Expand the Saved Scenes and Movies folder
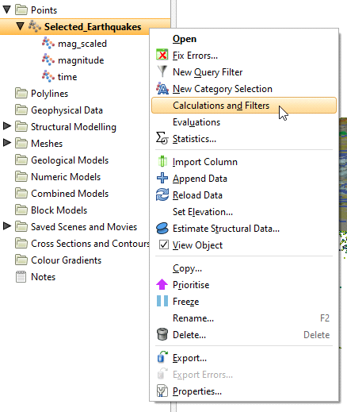The height and width of the screenshot is (412, 347). pos(7,226)
